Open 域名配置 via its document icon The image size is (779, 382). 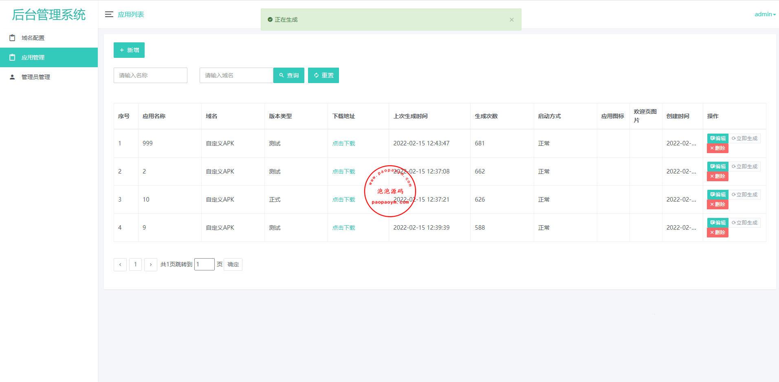click(12, 37)
